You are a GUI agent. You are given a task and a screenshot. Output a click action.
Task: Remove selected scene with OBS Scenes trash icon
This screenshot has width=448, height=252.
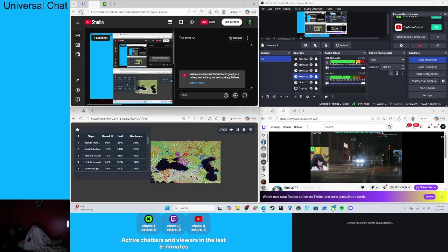[268, 97]
